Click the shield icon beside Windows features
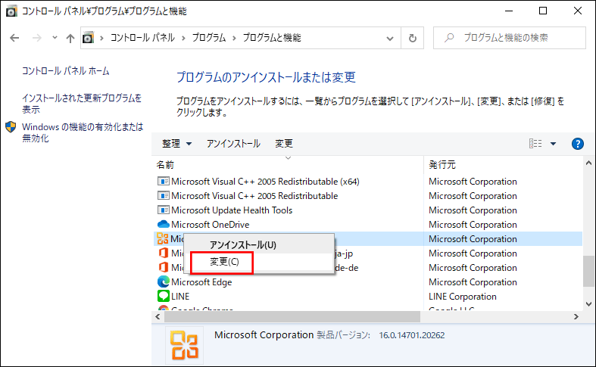 pyautogui.click(x=11, y=127)
